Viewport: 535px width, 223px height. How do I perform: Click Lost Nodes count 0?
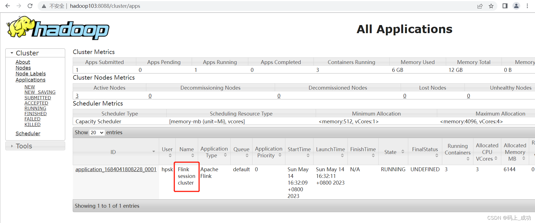[405, 96]
